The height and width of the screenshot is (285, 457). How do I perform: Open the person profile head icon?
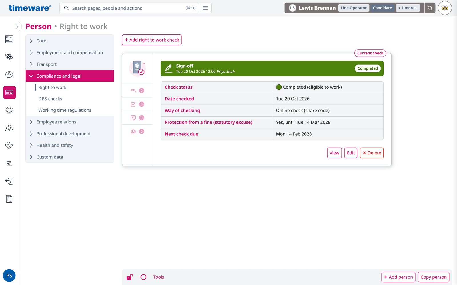(9, 75)
